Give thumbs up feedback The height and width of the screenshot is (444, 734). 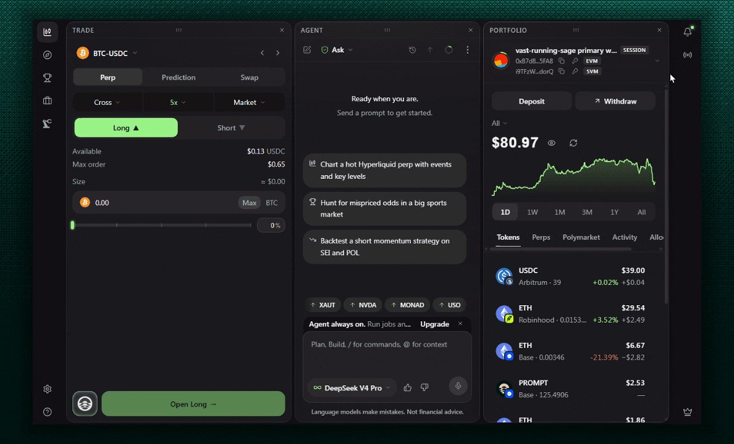(408, 387)
